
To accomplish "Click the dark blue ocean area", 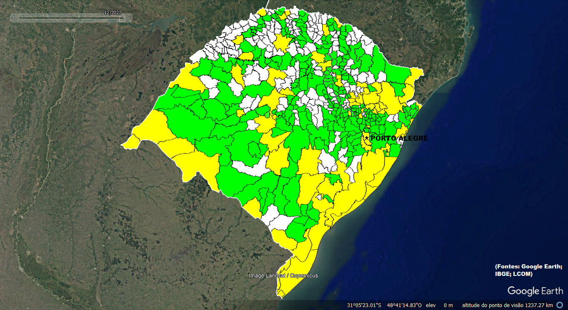I will tap(479, 166).
